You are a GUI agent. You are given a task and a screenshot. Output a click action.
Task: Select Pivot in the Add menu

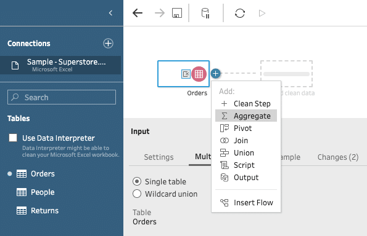(x=246, y=128)
